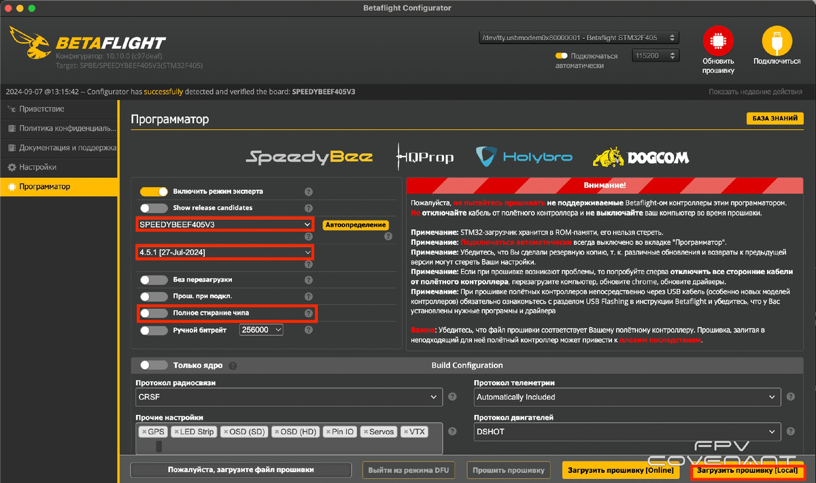Remove the GPS option via its × icon
The width and height of the screenshot is (816, 483).
tap(144, 431)
